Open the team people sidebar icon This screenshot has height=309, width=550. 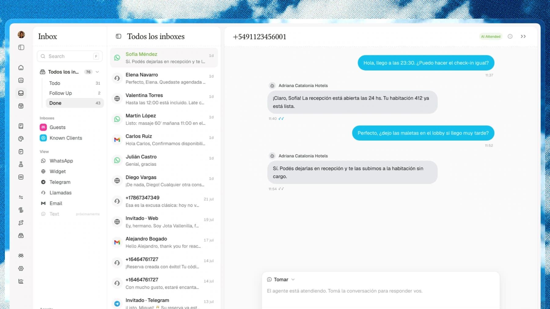(x=21, y=256)
